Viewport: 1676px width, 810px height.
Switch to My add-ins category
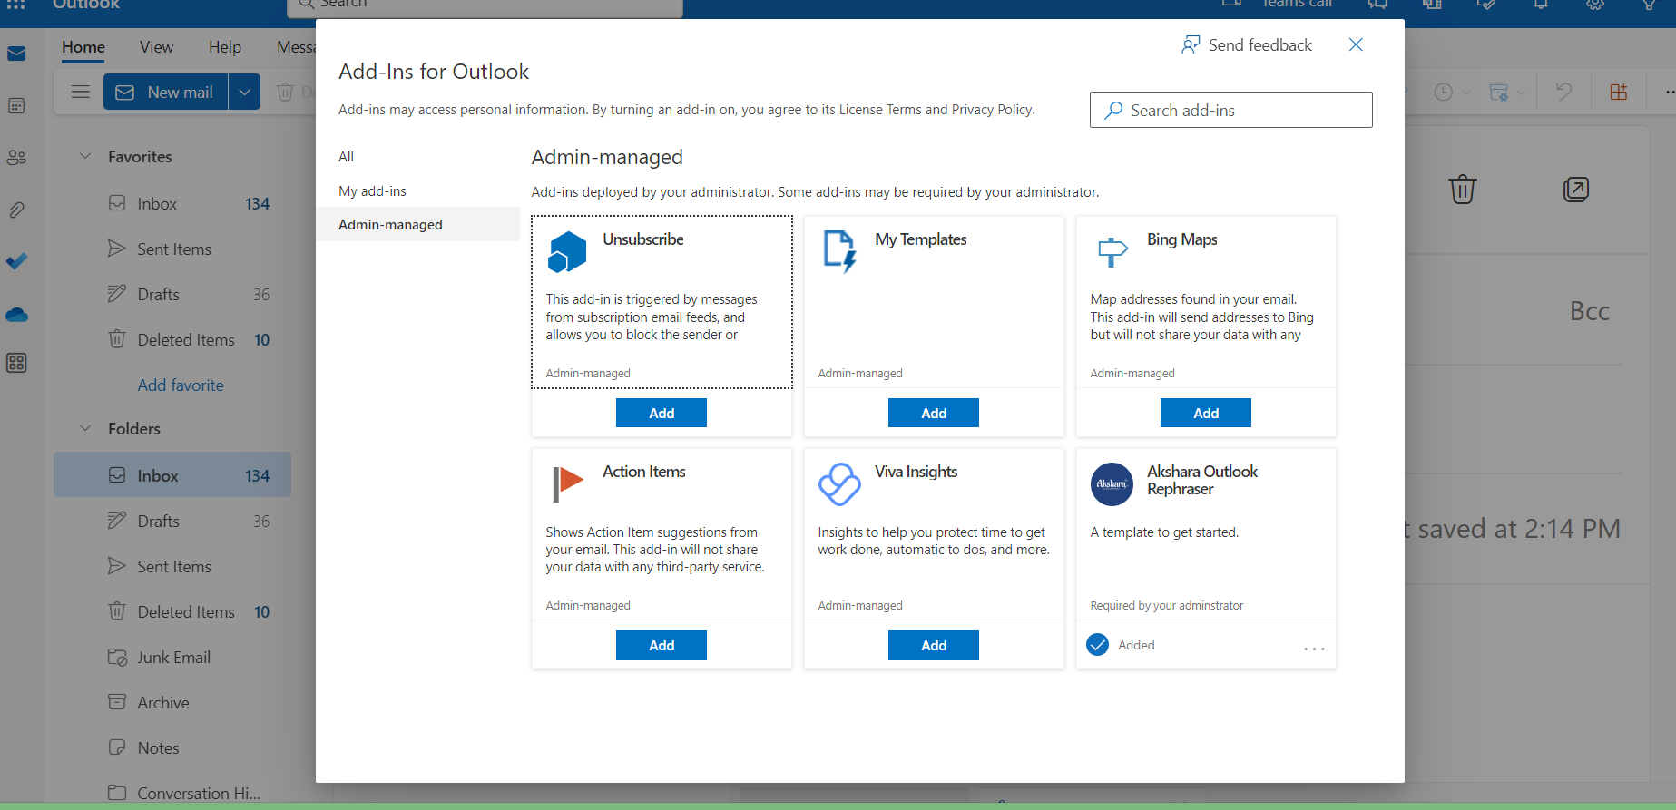tap(372, 191)
